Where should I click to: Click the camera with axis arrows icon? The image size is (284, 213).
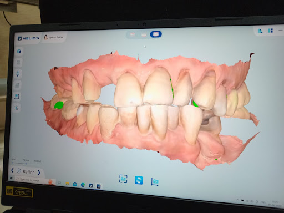(x=155, y=181)
